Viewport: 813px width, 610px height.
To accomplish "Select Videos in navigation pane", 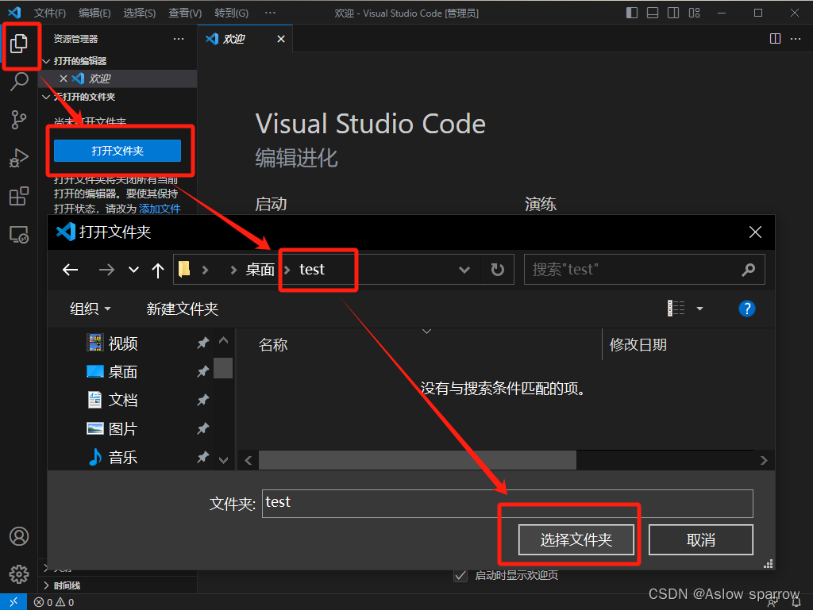I will coord(123,343).
